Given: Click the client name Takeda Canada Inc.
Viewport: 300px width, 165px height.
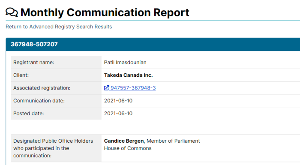Looking at the screenshot, I should pyautogui.click(x=129, y=75).
